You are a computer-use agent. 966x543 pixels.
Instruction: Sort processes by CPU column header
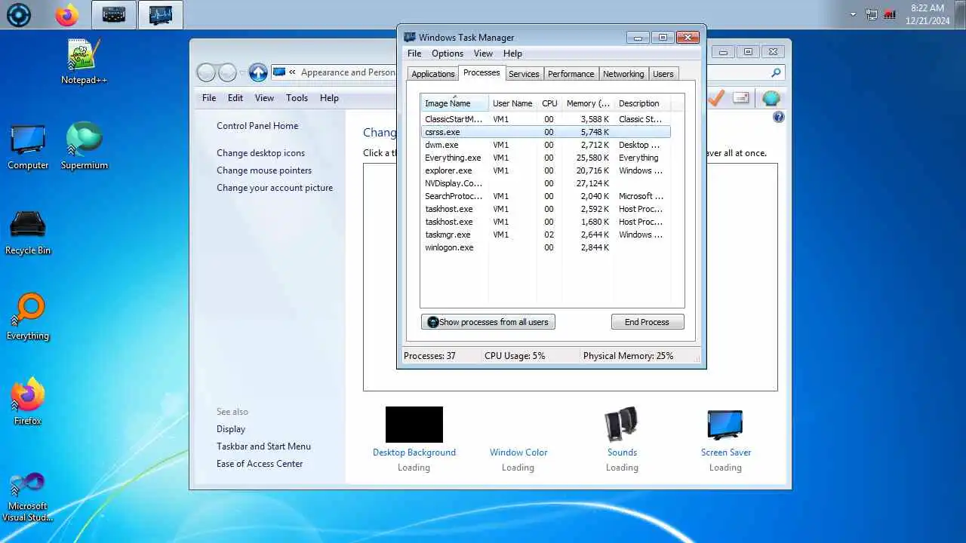click(549, 103)
